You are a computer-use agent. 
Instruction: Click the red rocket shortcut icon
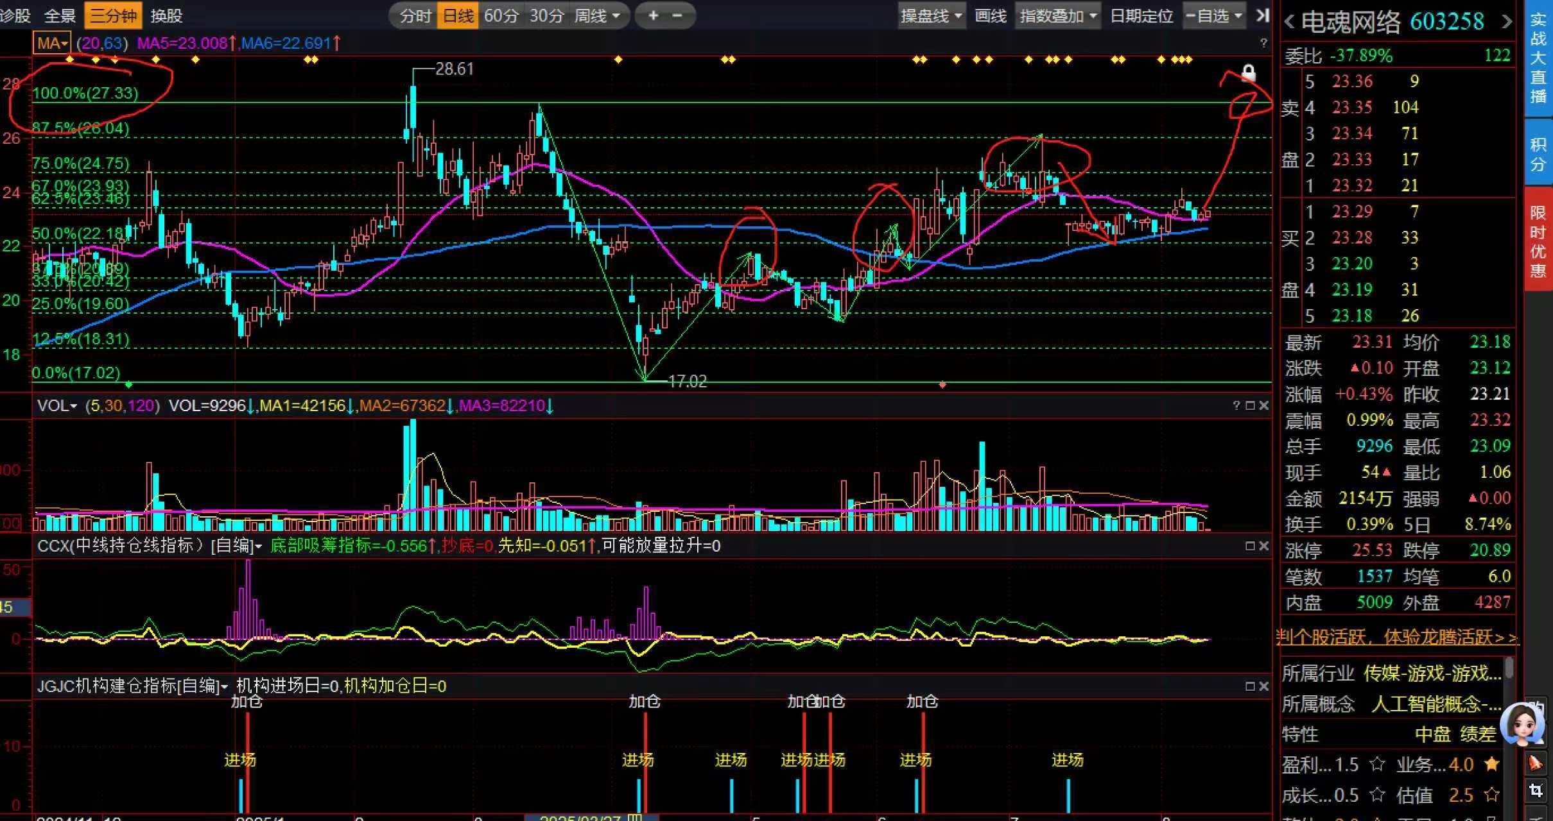click(1536, 763)
